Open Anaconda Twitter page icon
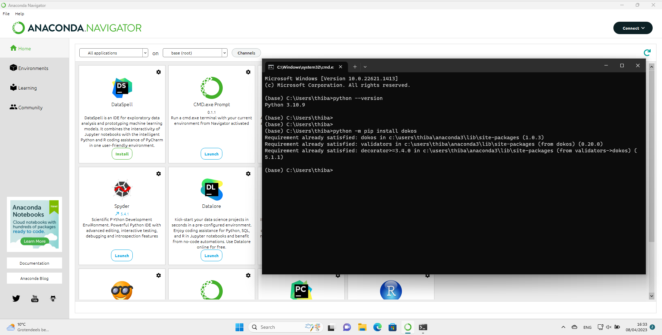Viewport: 662px width, 335px height. point(16,298)
